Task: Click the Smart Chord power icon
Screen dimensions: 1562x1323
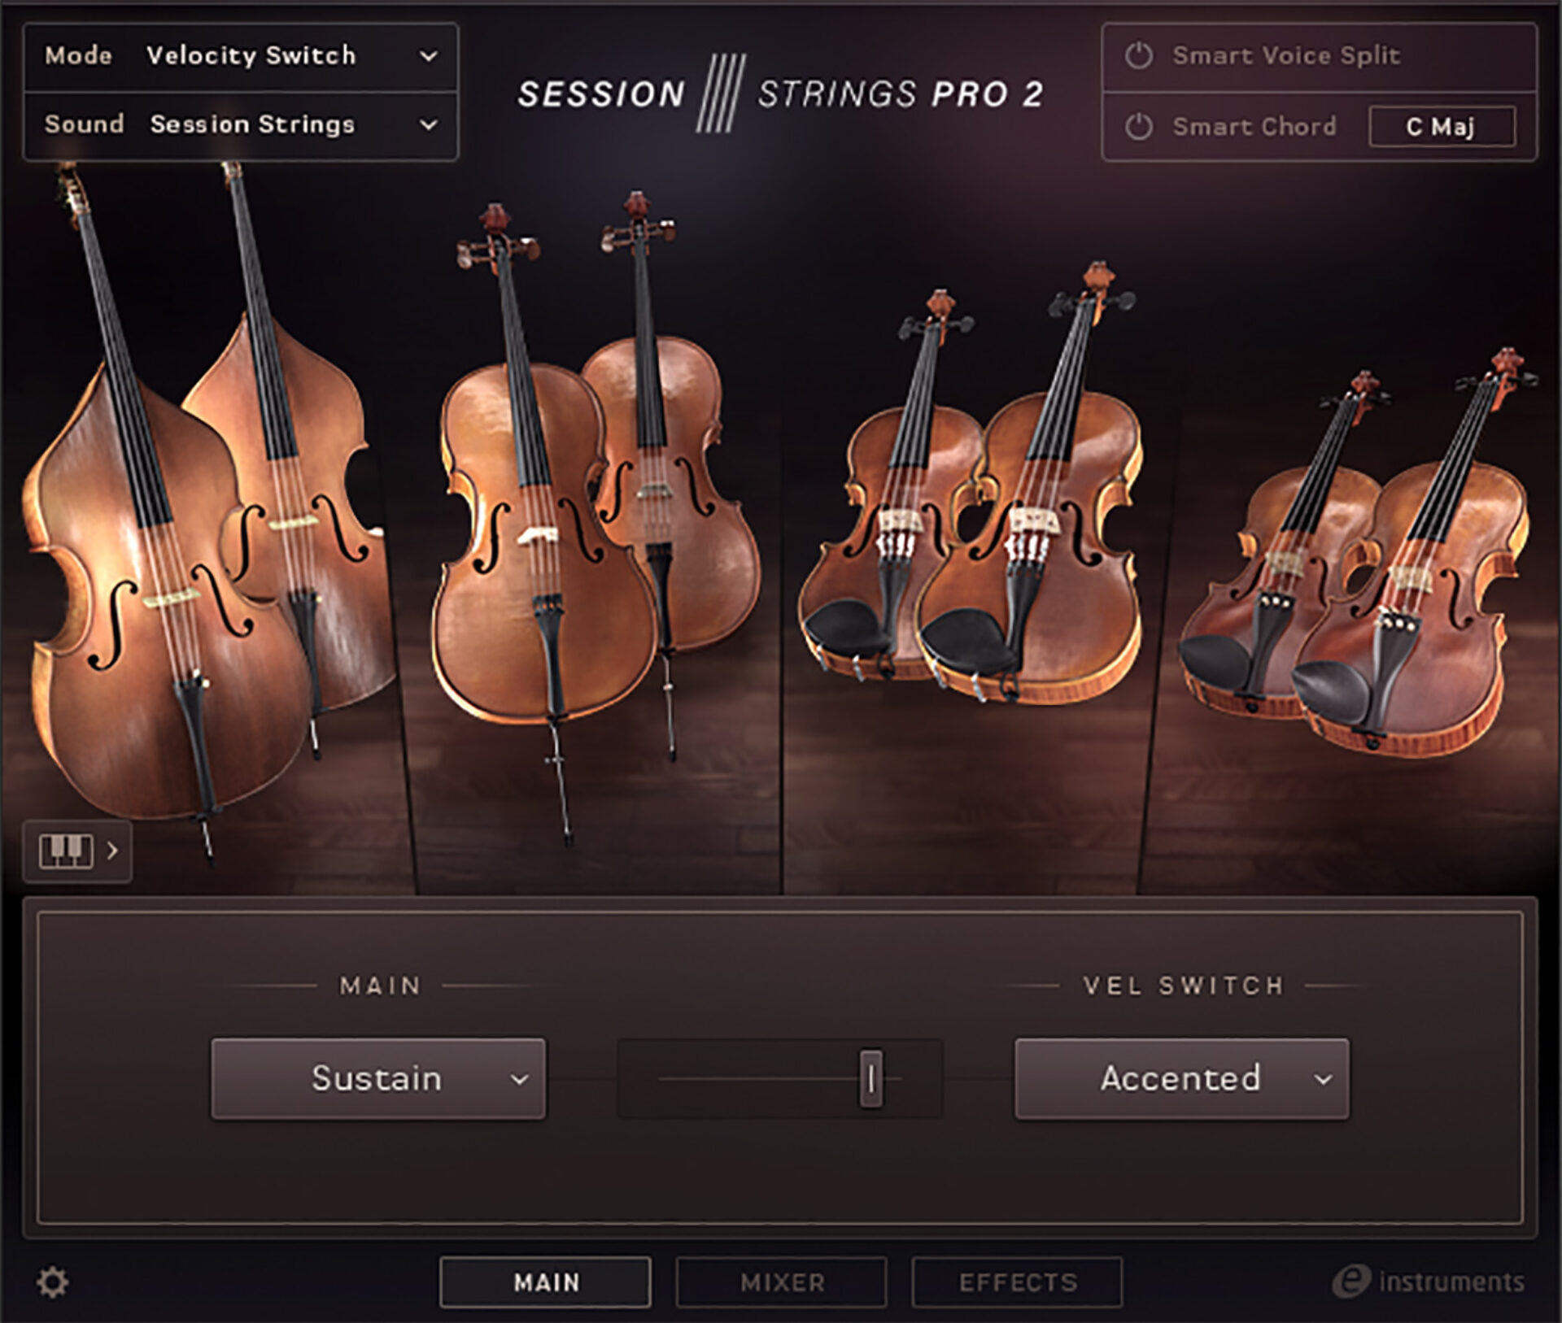Action: (x=1138, y=126)
